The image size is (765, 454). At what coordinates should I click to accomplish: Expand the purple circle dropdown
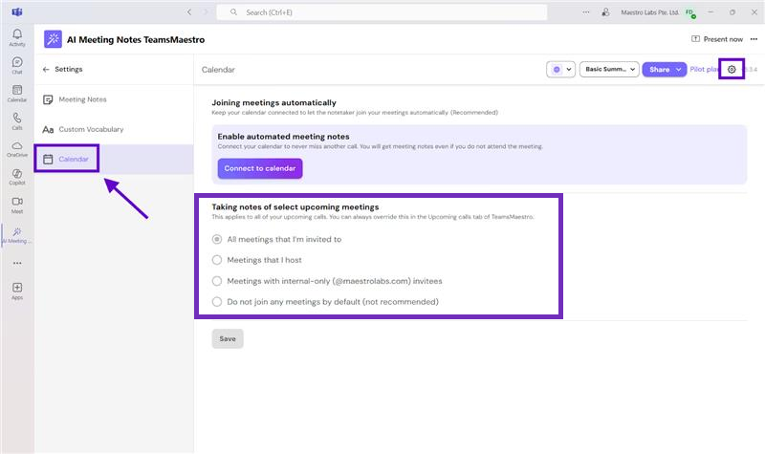561,69
